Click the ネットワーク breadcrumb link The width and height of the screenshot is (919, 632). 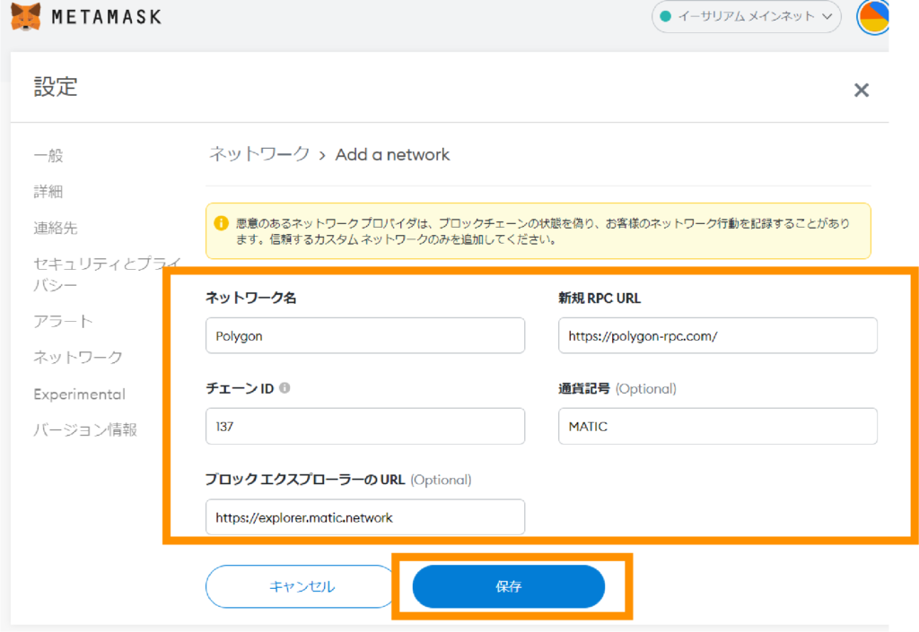coord(259,154)
